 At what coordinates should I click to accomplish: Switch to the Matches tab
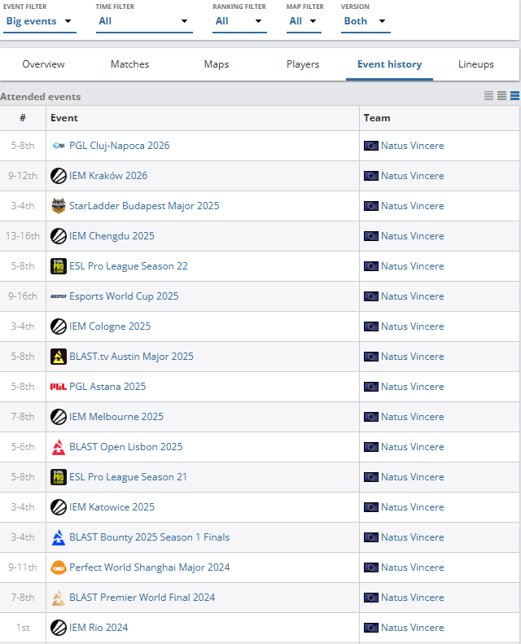(x=129, y=64)
